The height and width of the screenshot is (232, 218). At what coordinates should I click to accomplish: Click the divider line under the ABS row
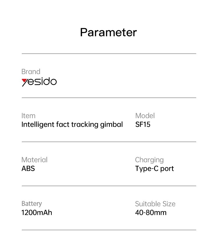pyautogui.click(x=109, y=186)
